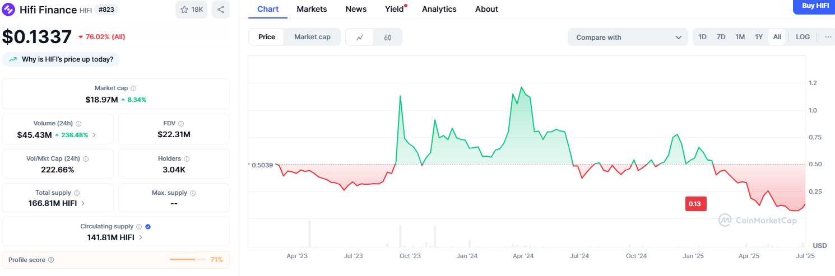Select the Price toggle
Image resolution: width=835 pixels, height=276 pixels.
coord(267,37)
